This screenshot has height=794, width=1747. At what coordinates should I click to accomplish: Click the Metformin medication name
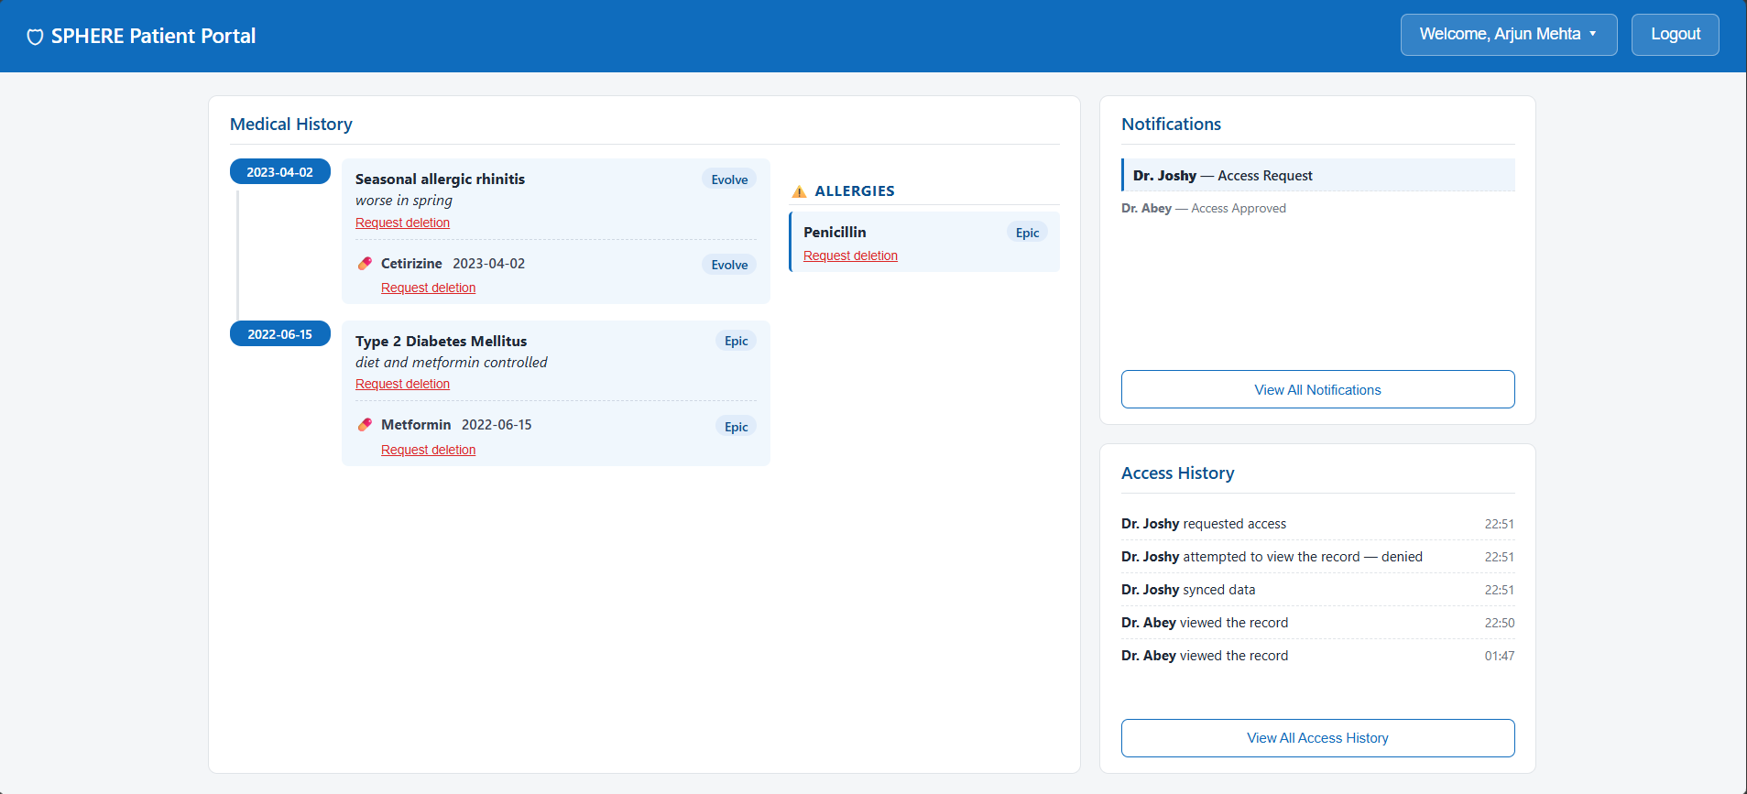[x=416, y=424]
